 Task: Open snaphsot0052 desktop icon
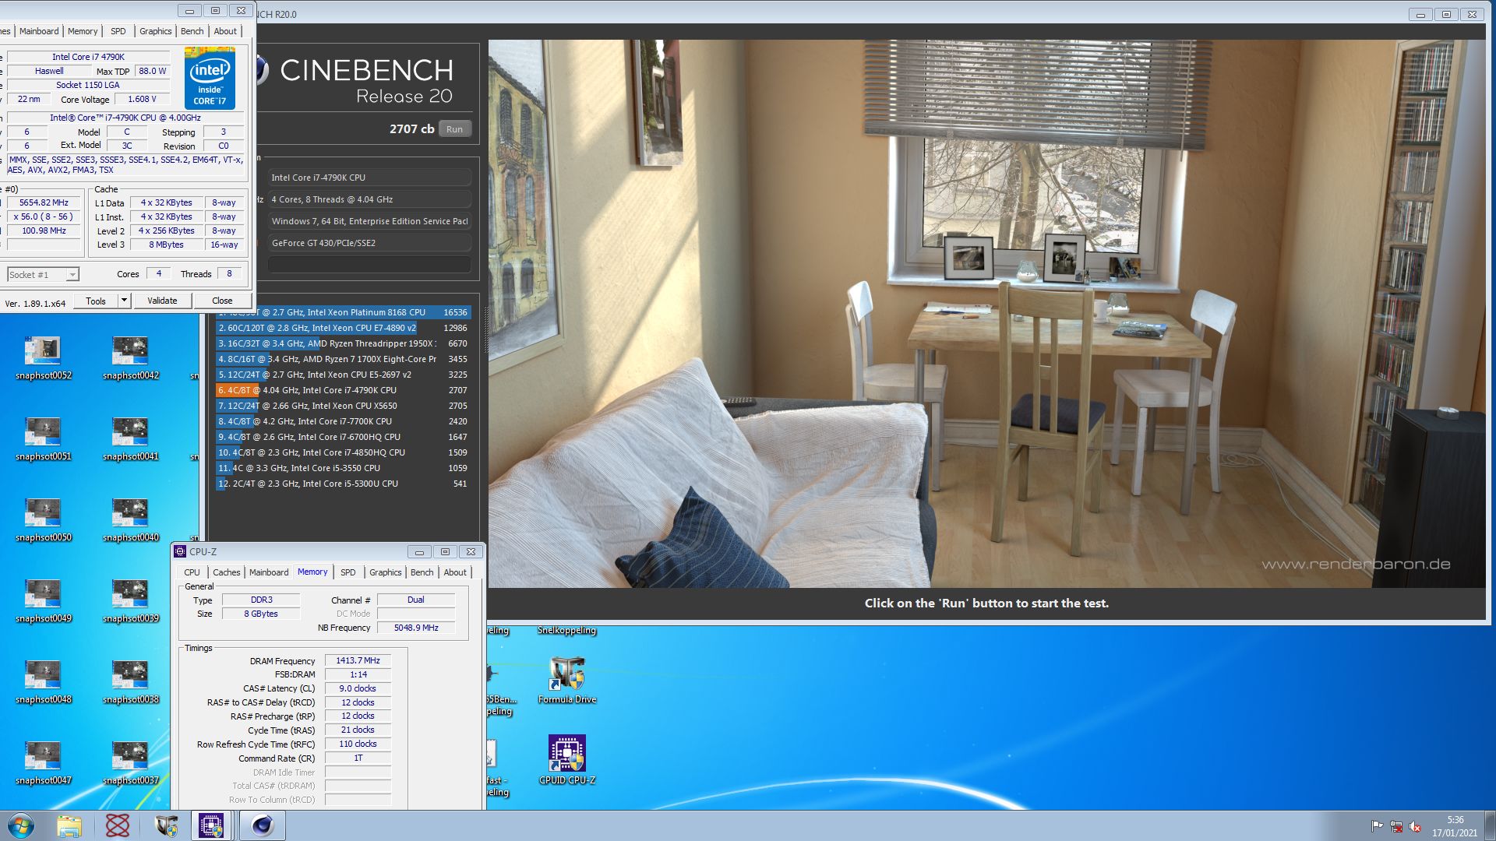click(x=43, y=358)
